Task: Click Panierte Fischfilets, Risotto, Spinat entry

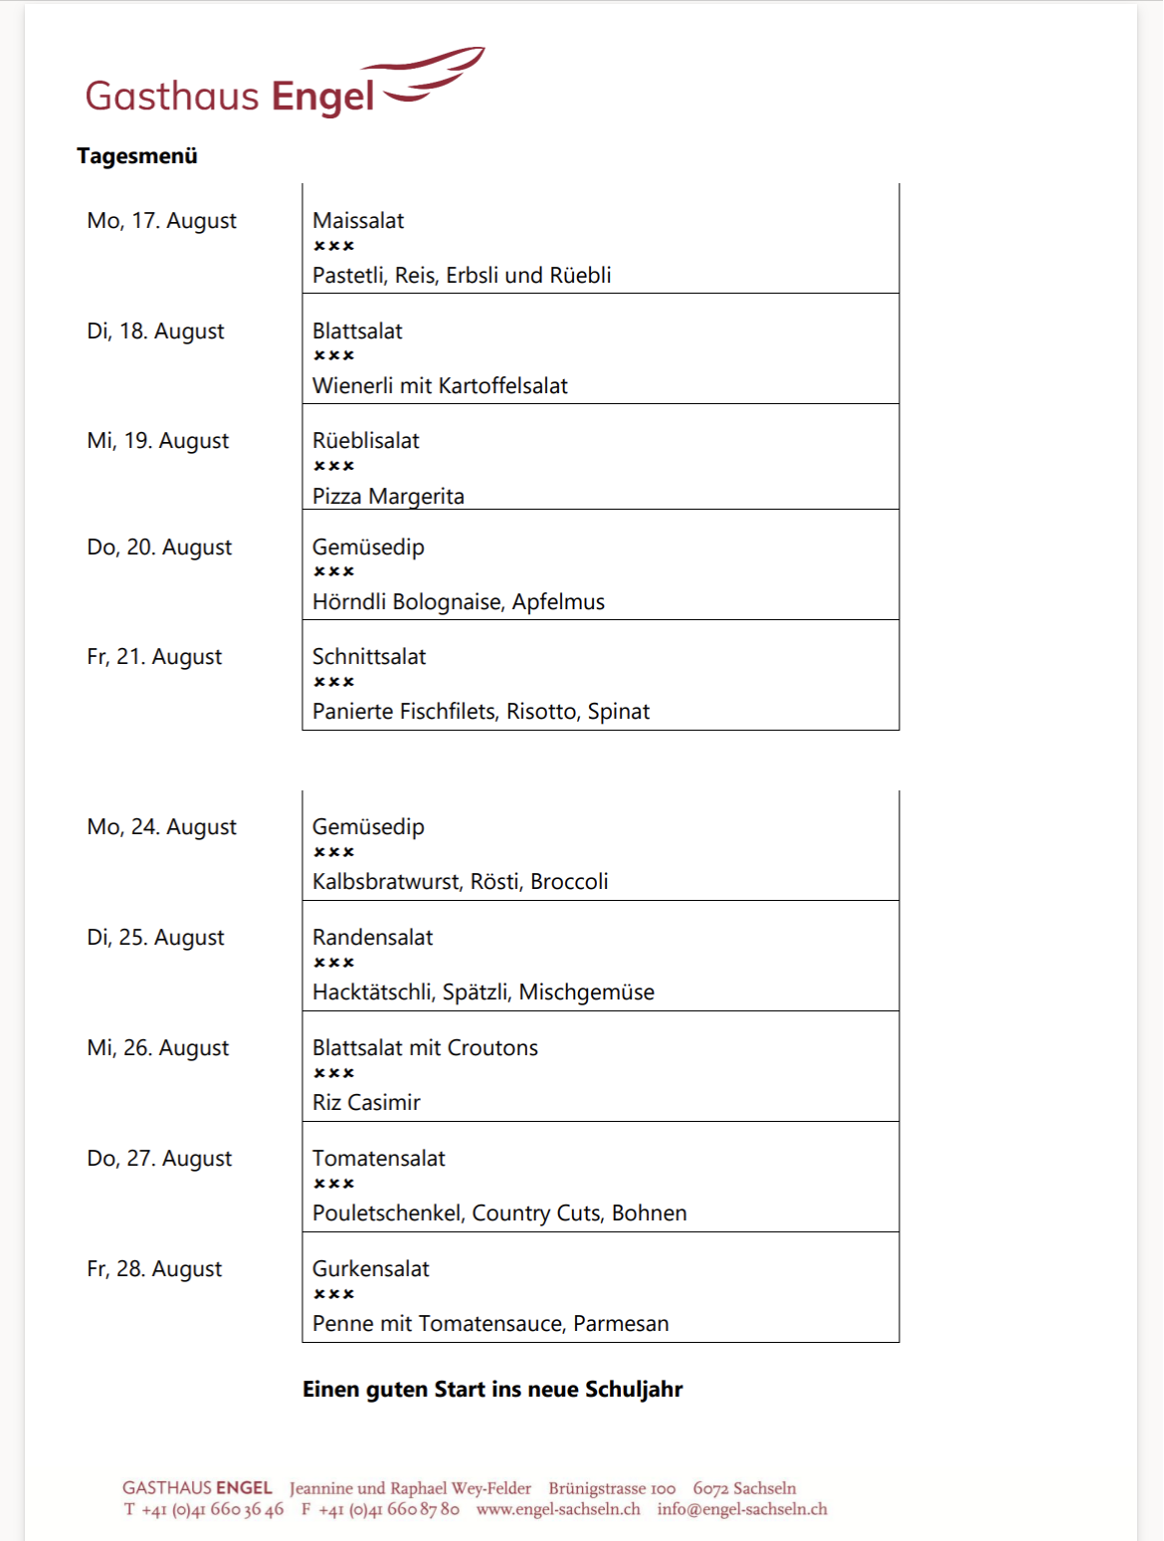Action: coord(481,712)
